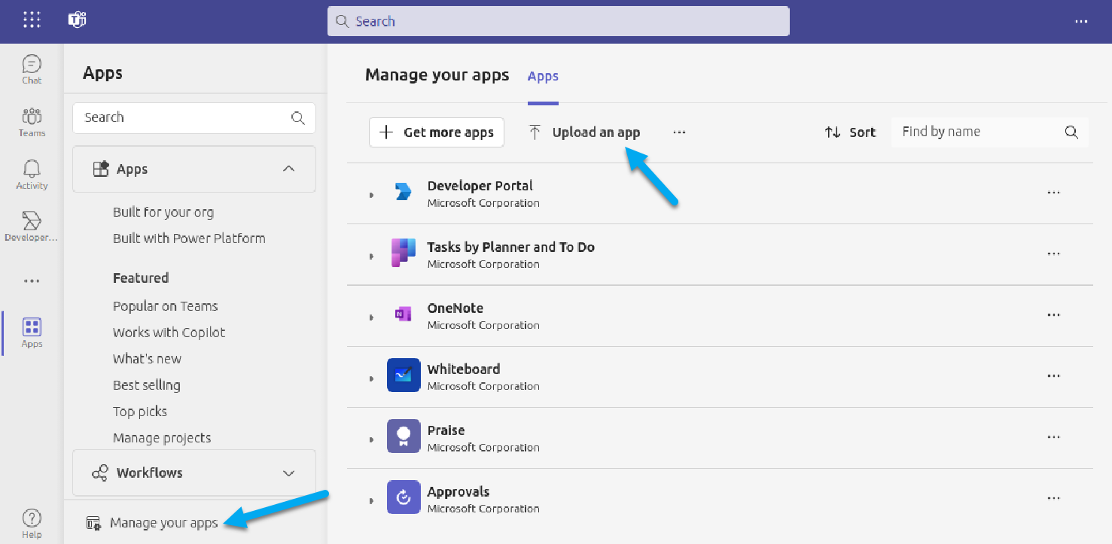The image size is (1112, 544).
Task: Click the Praise app icon
Action: point(404,436)
